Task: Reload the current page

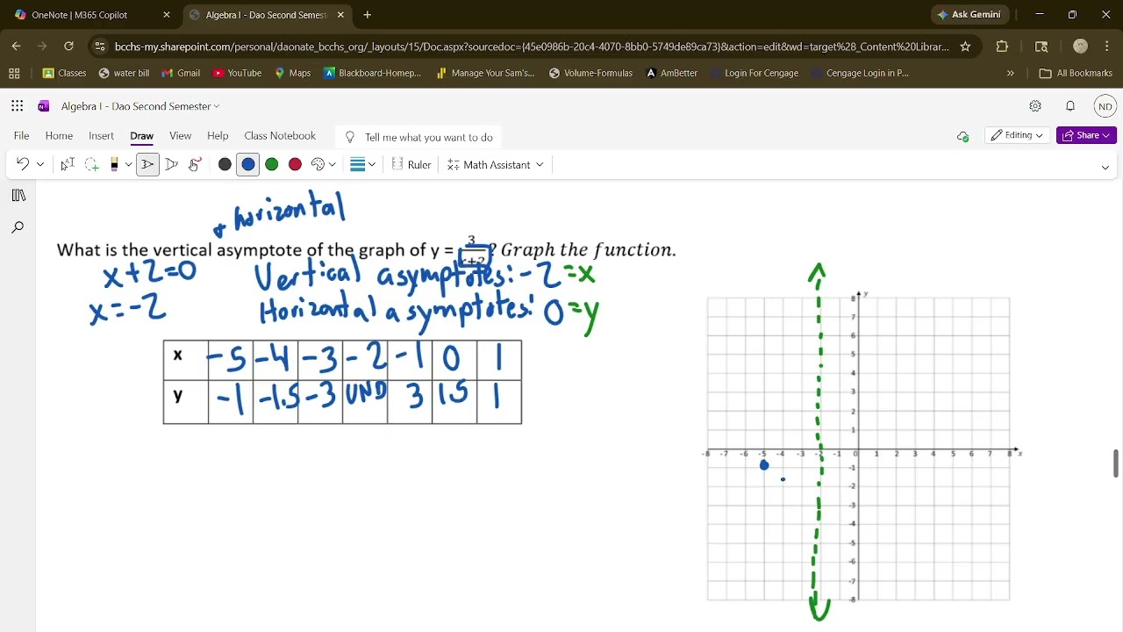Action: point(68,47)
